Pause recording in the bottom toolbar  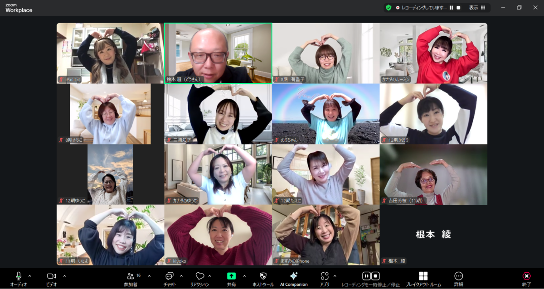pyautogui.click(x=366, y=276)
